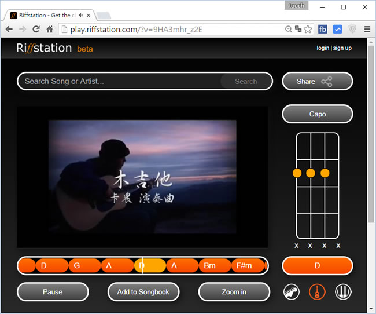Click the browser back arrow

(x=9, y=30)
